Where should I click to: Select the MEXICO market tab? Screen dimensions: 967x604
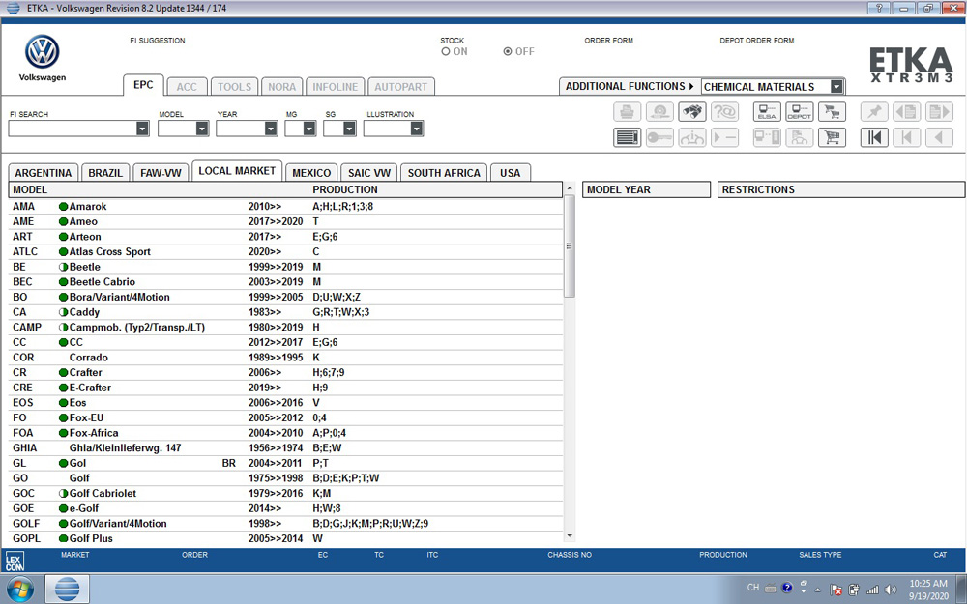pyautogui.click(x=311, y=173)
